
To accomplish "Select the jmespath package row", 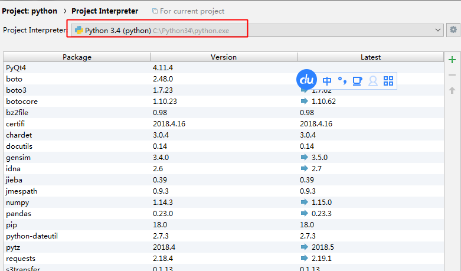I will pos(224,191).
